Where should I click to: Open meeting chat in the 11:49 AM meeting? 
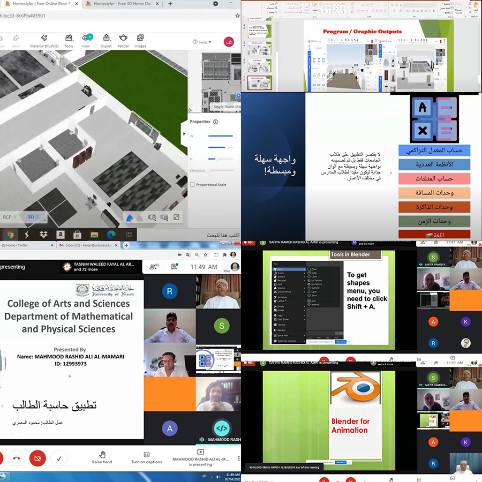(175, 267)
